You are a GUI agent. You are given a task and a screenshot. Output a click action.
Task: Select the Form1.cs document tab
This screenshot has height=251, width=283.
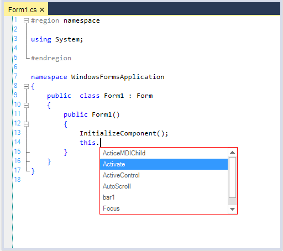[x=26, y=9]
